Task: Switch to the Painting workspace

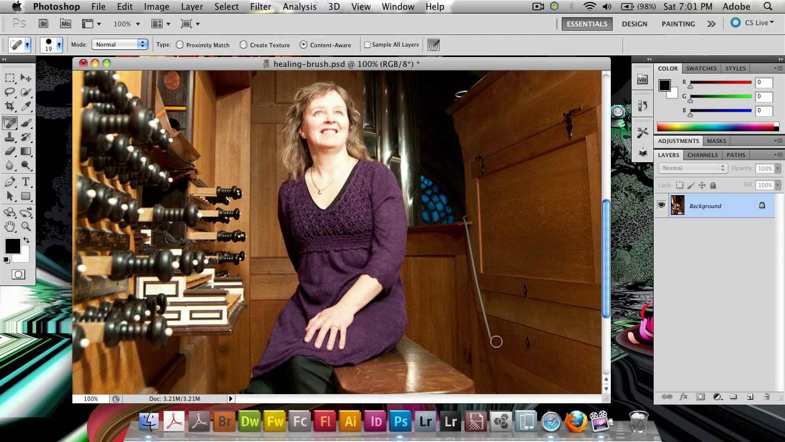Action: pos(678,24)
